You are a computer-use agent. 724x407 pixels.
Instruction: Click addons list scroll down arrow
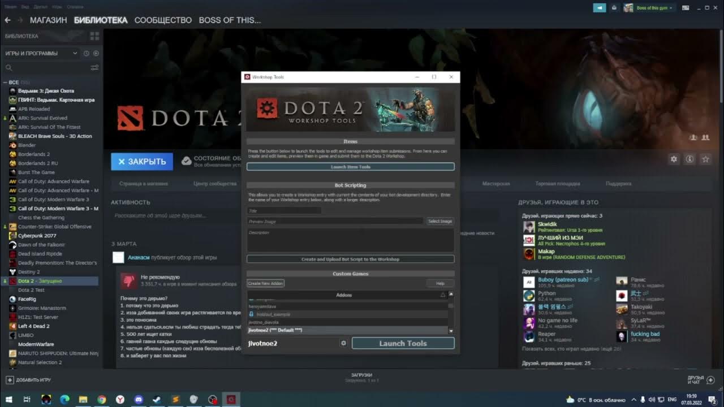coord(451,330)
